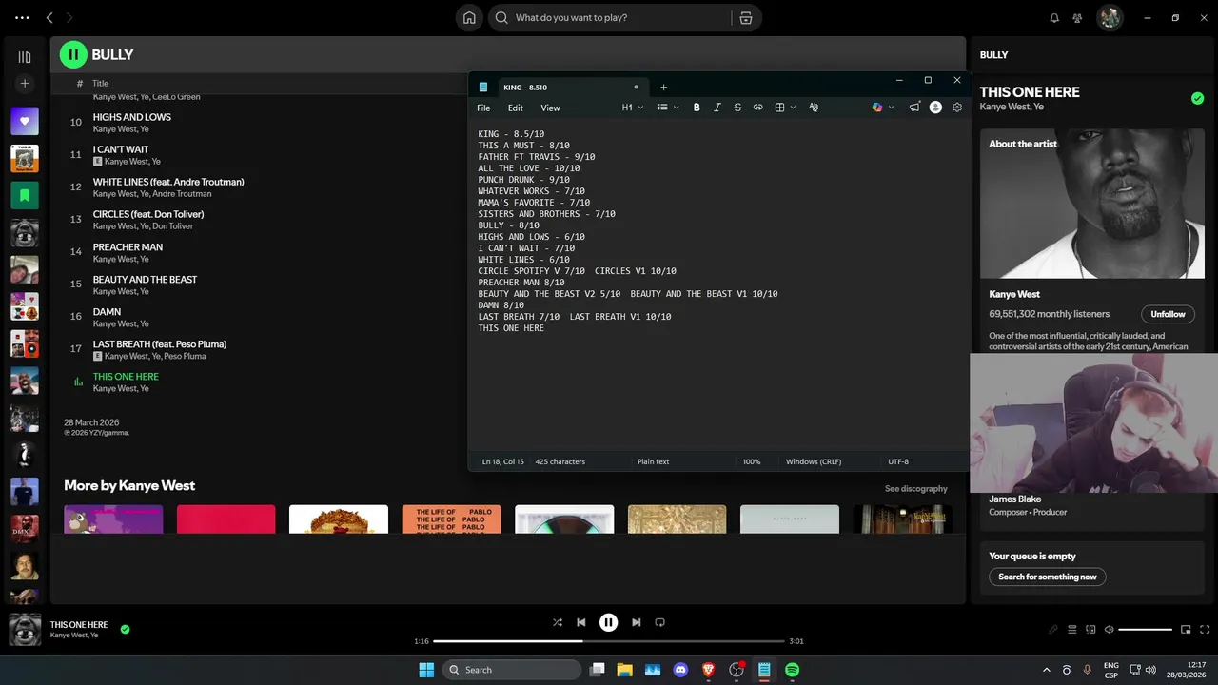1218x685 pixels.
Task: Change Windows (CRLF) line ending in status bar
Action: pyautogui.click(x=813, y=461)
